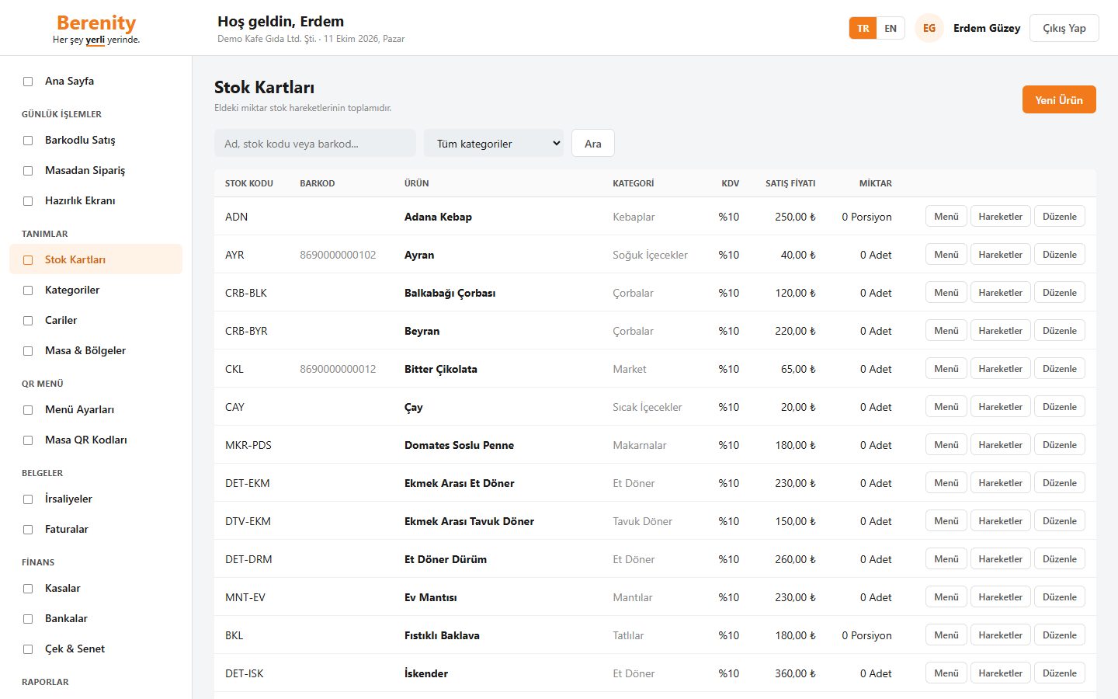The image size is (1118, 699).
Task: Click the icon beside Menü Ayarları
Action: coord(28,410)
